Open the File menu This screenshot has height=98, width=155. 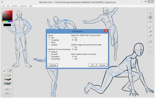[x=3, y=6]
